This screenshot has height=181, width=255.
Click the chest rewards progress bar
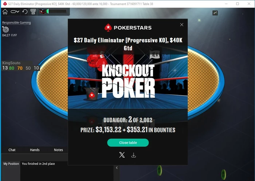[x=57, y=11]
